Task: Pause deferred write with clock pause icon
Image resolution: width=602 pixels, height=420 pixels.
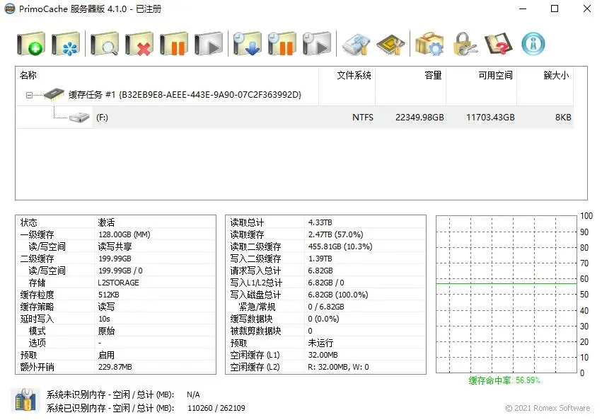Action: (x=282, y=44)
